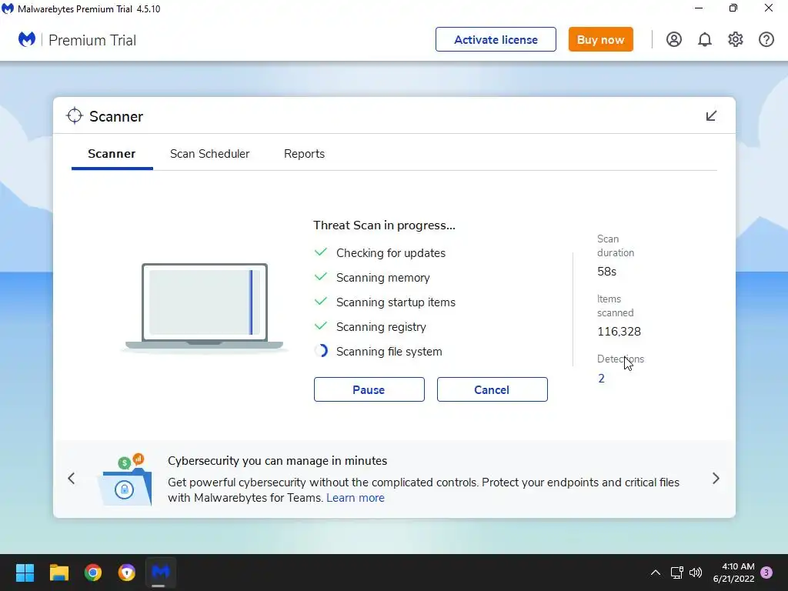Open the clock showing 4:10 AM
The height and width of the screenshot is (591, 788).
coord(733,573)
